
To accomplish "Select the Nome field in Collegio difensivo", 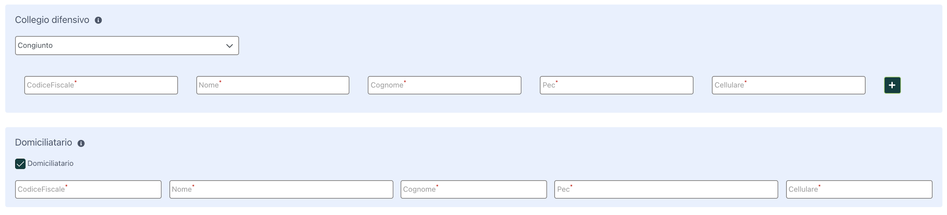I will pyautogui.click(x=273, y=85).
